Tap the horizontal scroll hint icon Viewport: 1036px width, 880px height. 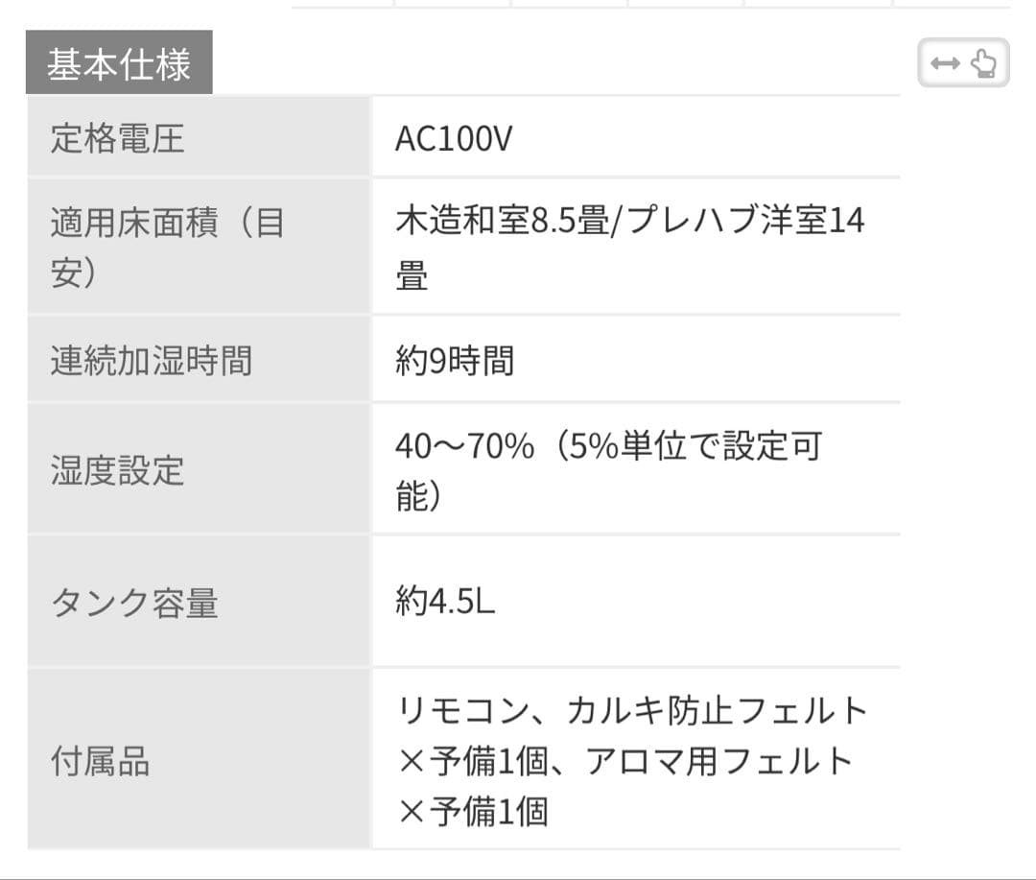click(963, 63)
